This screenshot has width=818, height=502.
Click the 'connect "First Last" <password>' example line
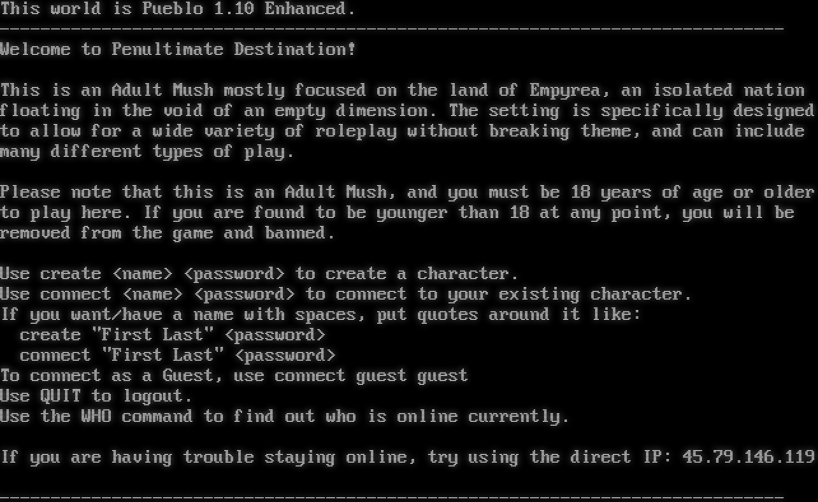click(x=178, y=355)
